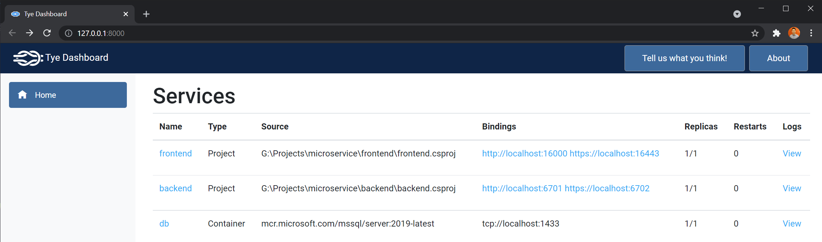Open the http://localhost:16000 binding
The image size is (822, 242).
[x=525, y=154]
